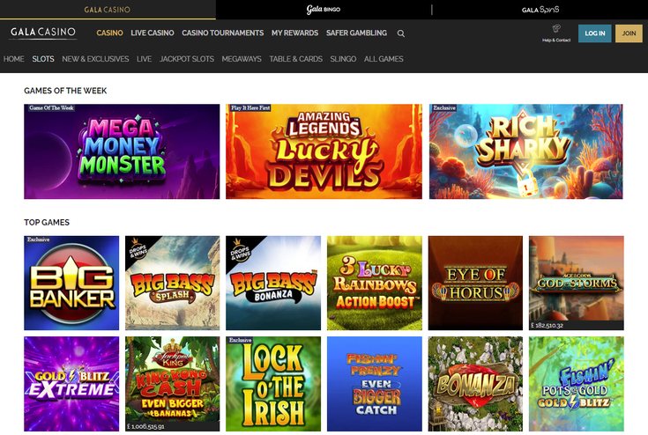The height and width of the screenshot is (435, 648).
Task: Click the JOIN button
Action: pyautogui.click(x=629, y=33)
